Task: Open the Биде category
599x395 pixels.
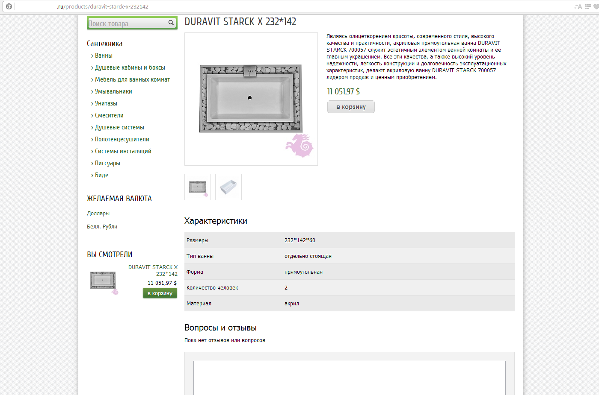Action: pyautogui.click(x=101, y=175)
